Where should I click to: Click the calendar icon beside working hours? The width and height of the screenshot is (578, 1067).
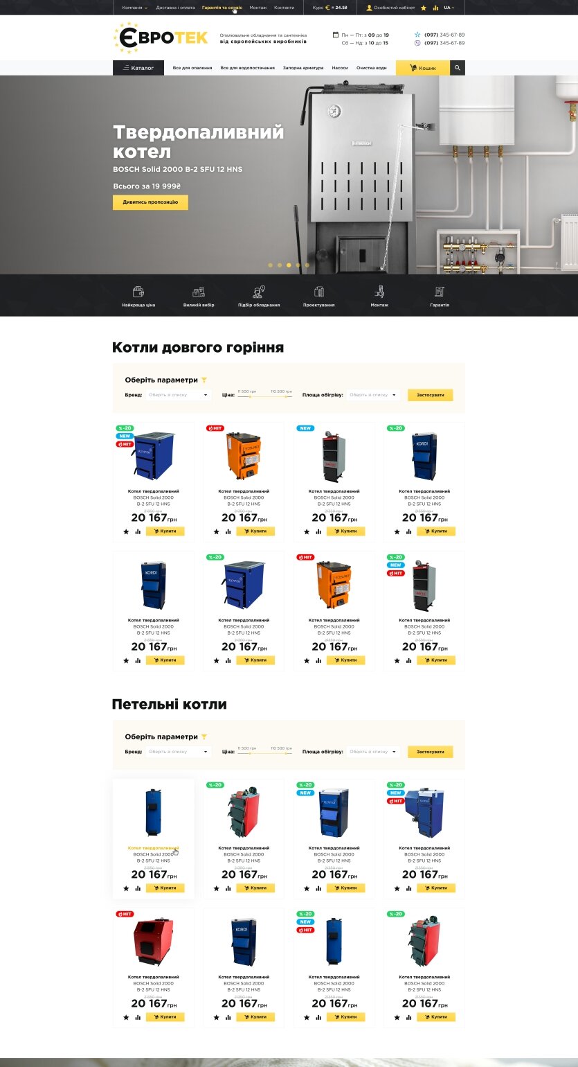pos(336,34)
